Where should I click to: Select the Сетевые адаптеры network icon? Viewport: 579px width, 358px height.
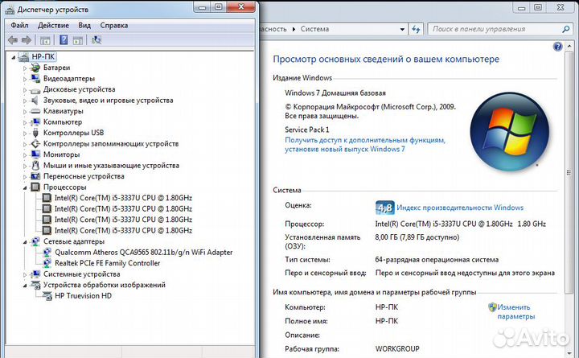click(x=35, y=241)
